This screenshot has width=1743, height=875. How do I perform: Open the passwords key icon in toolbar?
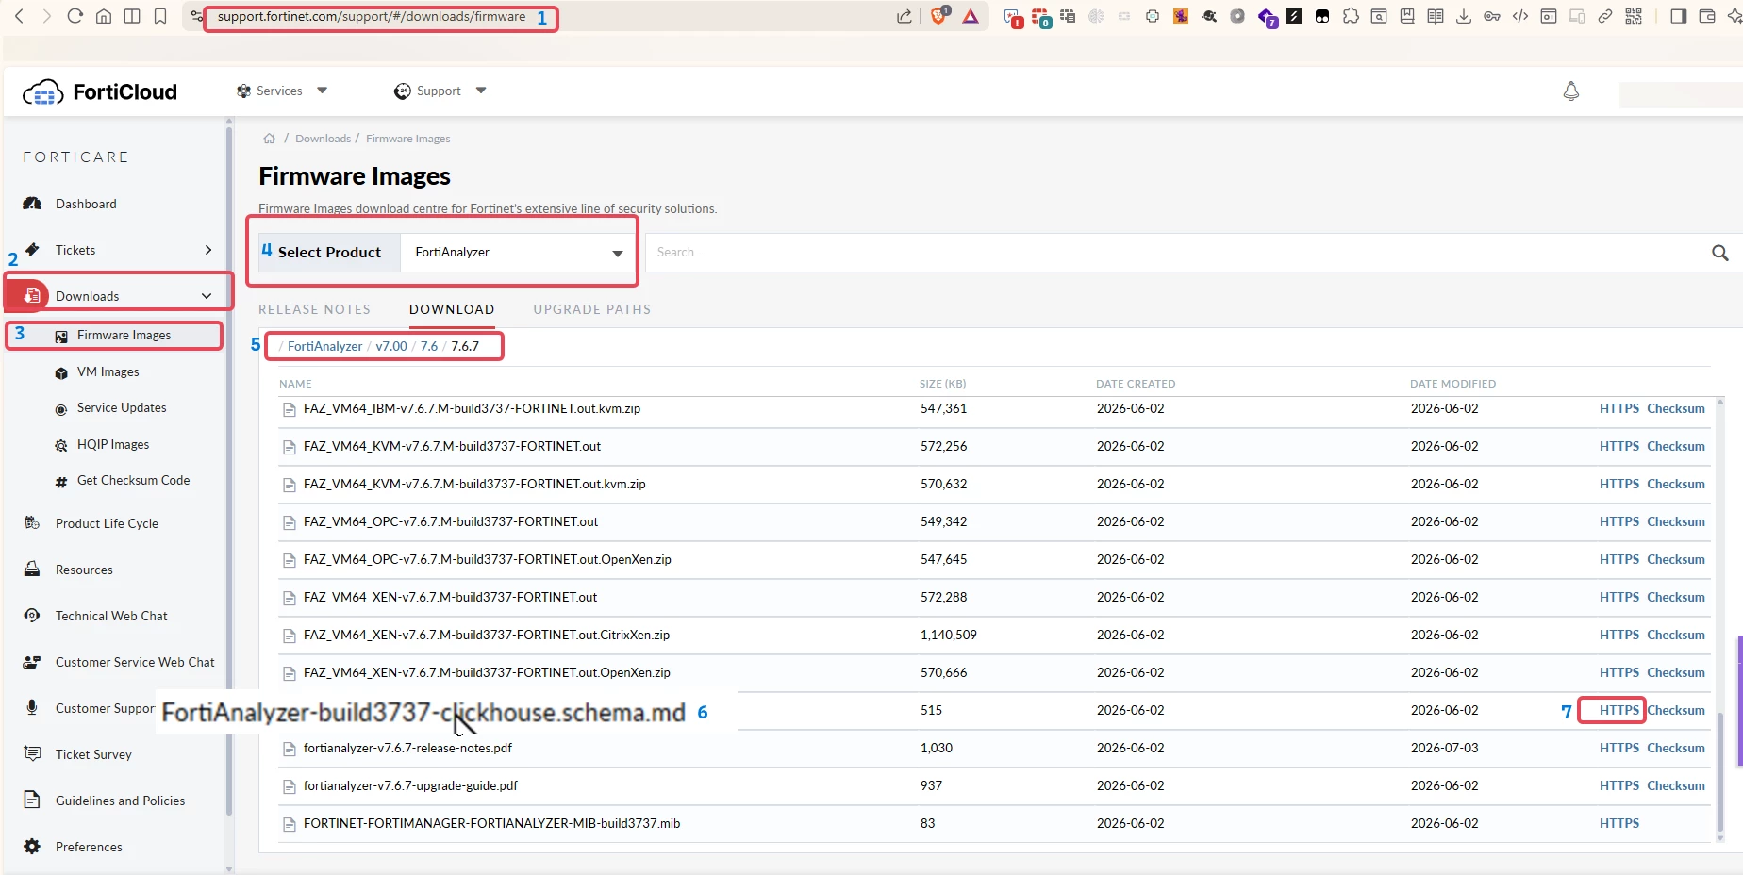1492,16
